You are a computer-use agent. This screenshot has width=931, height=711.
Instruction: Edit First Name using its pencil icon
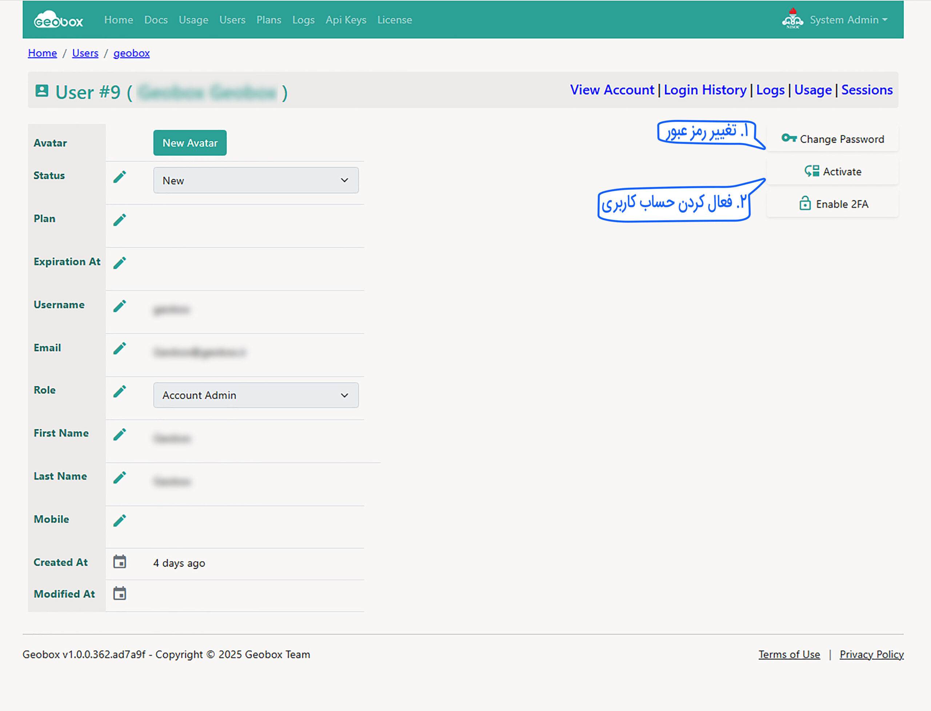[119, 435]
